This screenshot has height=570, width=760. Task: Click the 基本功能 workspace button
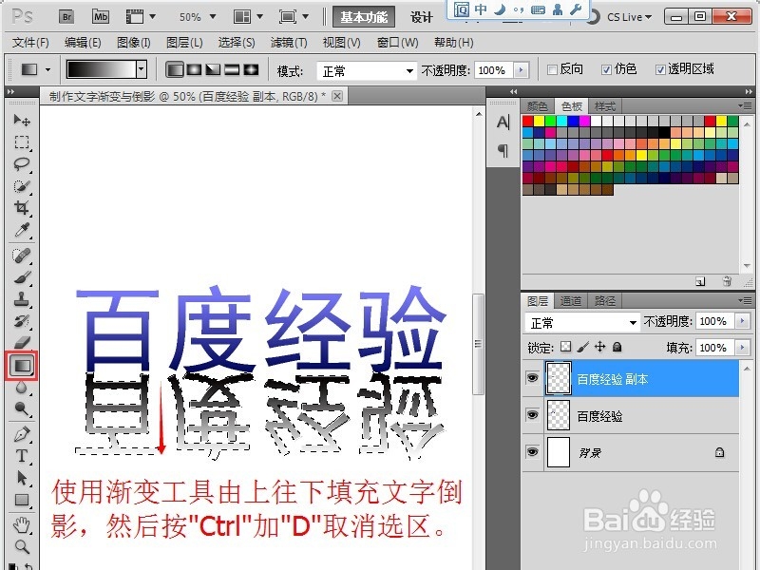364,15
